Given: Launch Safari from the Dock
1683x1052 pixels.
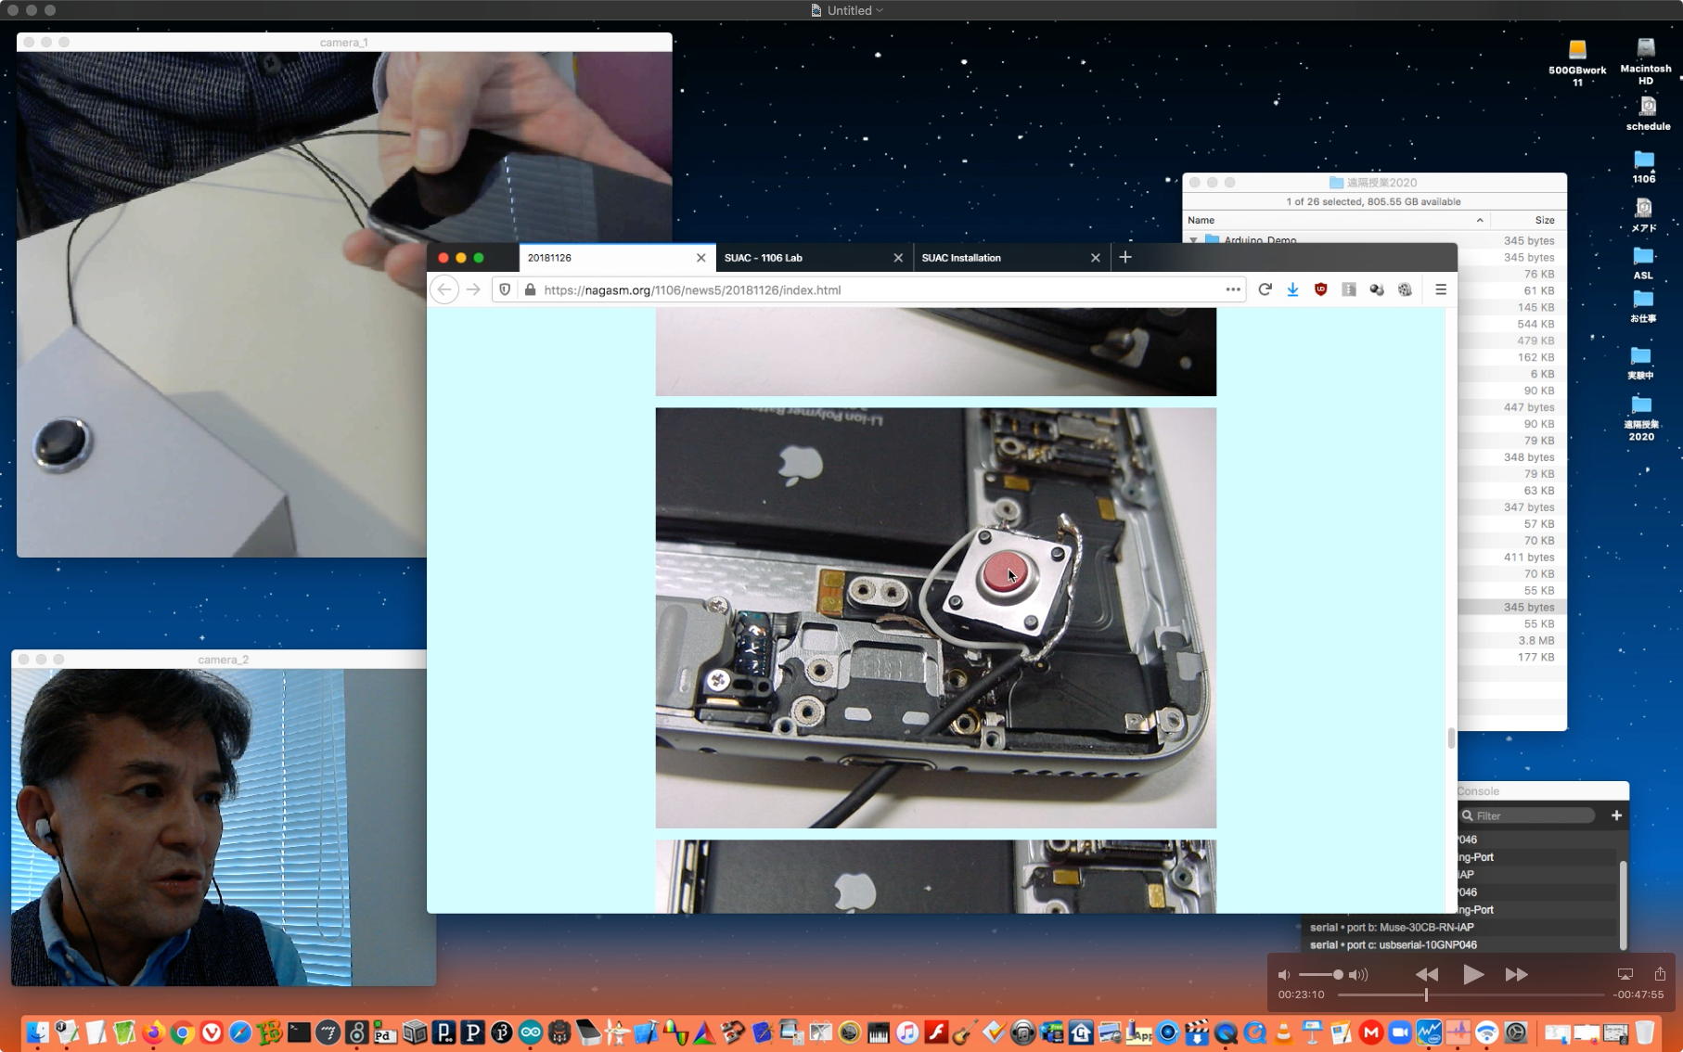Looking at the screenshot, I should tap(240, 1033).
